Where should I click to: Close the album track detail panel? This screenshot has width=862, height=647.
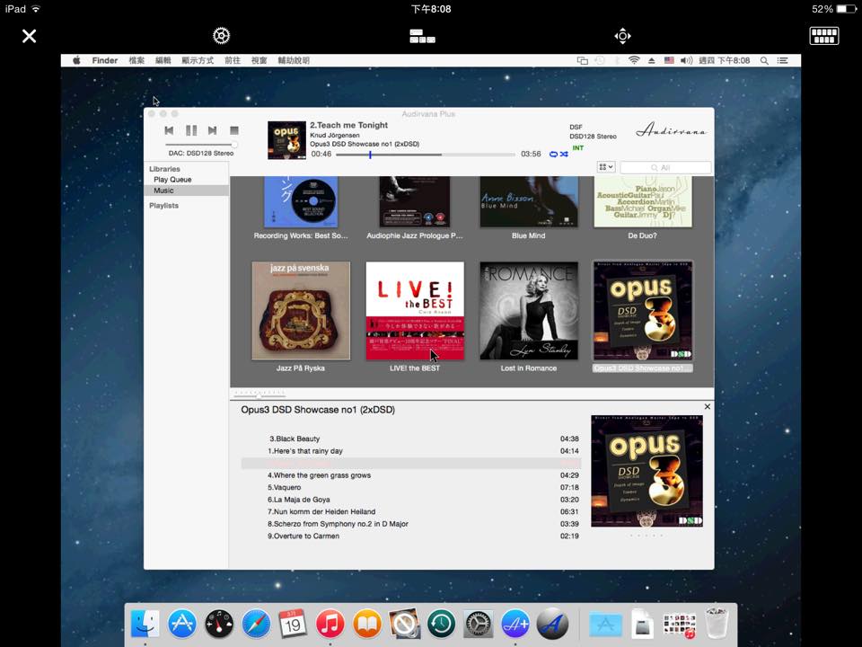tap(707, 406)
